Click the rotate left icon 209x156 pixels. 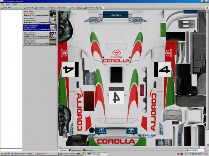78,8
